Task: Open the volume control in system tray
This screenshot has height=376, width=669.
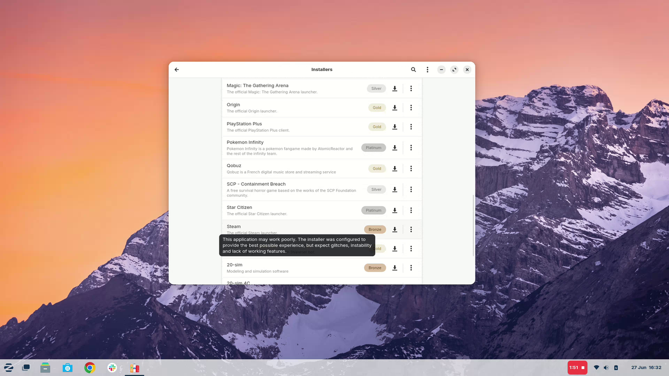Action: point(606,368)
